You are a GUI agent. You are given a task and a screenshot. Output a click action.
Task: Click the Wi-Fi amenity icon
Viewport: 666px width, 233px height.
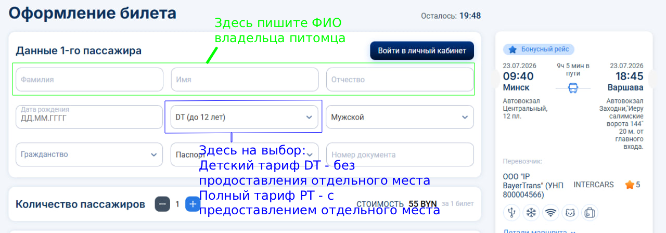[x=550, y=212]
